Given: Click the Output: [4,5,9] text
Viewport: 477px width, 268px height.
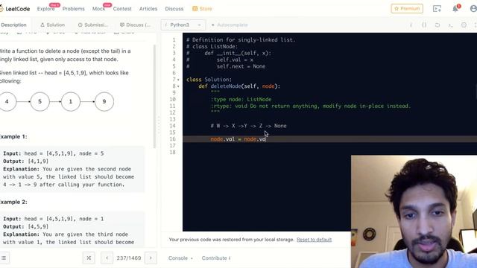Looking at the screenshot, I should (25, 226).
